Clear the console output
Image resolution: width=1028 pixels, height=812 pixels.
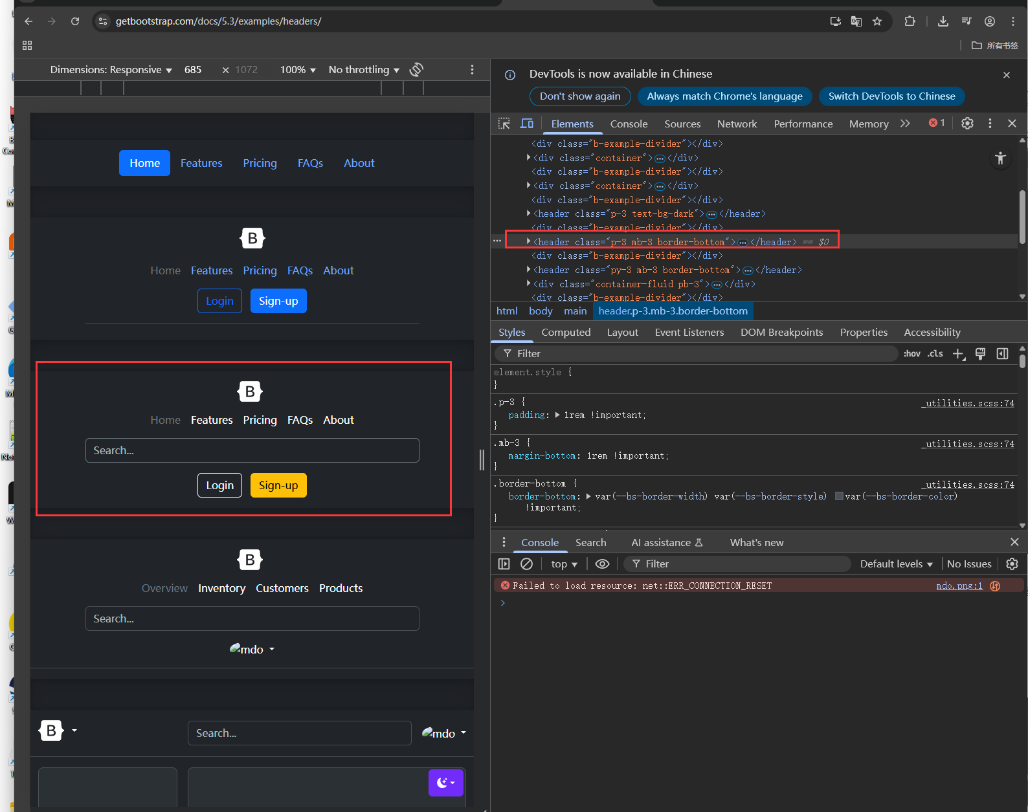(x=527, y=564)
